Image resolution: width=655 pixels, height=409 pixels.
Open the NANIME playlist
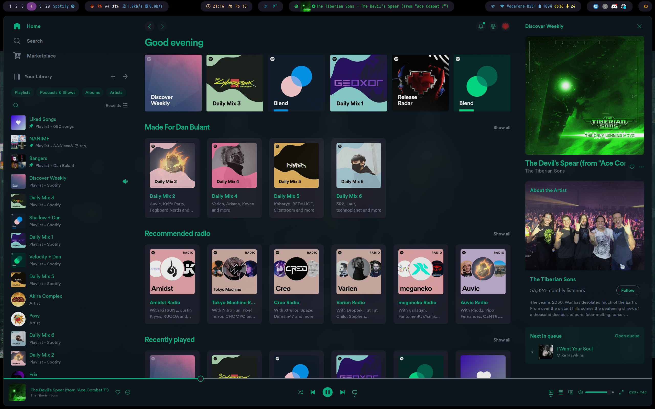pyautogui.click(x=70, y=142)
